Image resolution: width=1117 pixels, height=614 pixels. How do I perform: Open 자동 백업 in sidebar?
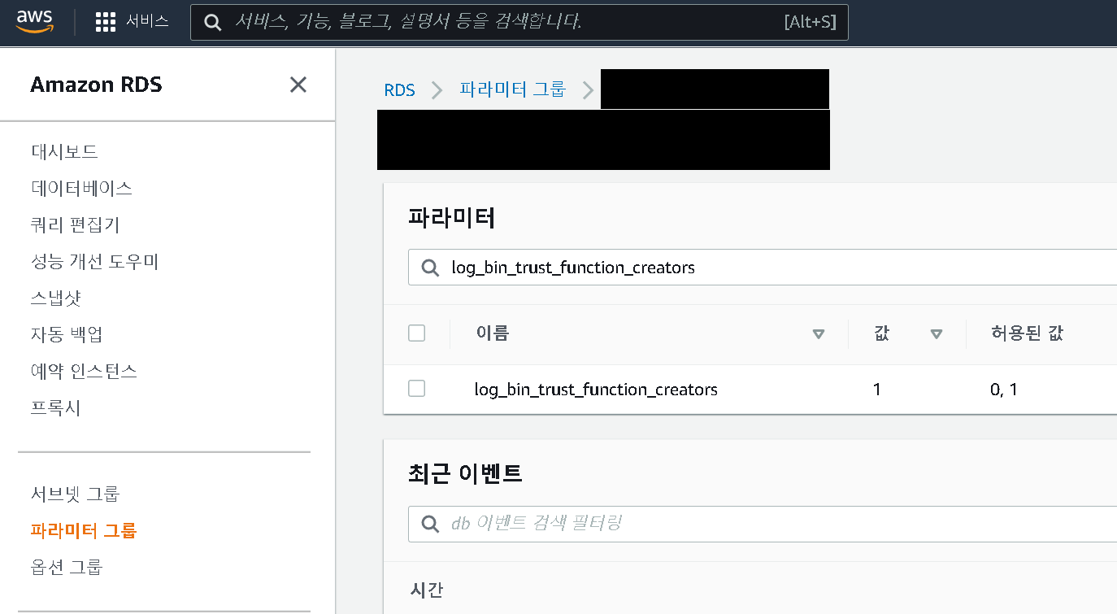67,334
